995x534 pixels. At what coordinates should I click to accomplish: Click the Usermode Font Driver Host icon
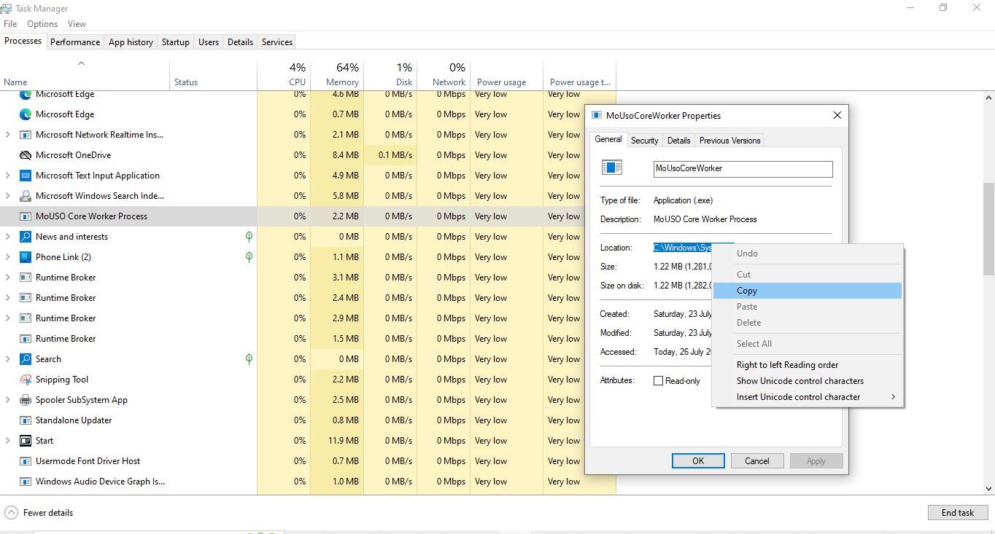[x=26, y=461]
